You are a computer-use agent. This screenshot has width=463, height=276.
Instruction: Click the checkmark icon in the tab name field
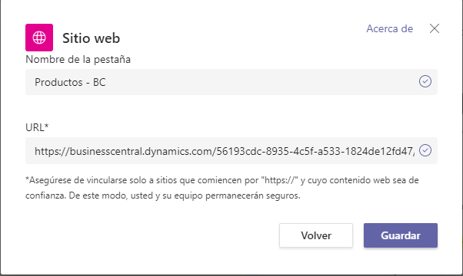[x=425, y=81]
